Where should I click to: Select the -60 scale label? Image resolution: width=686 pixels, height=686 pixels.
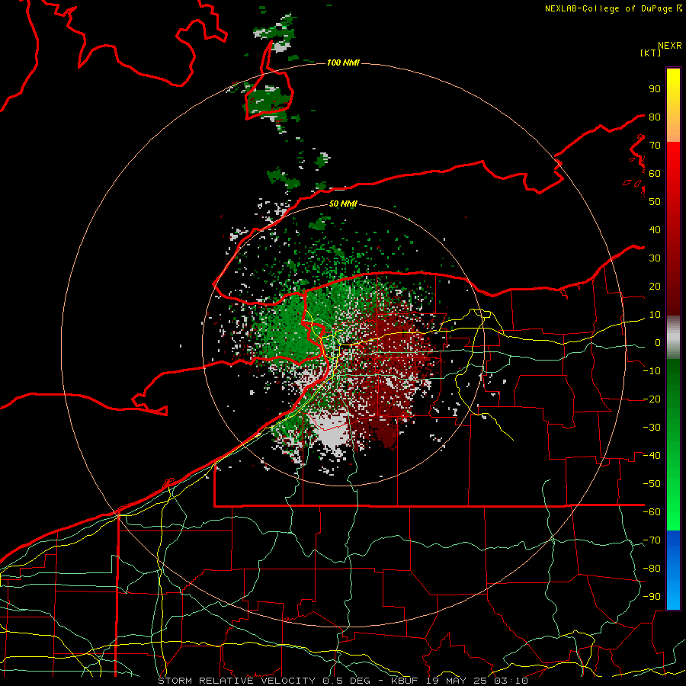coord(652,512)
